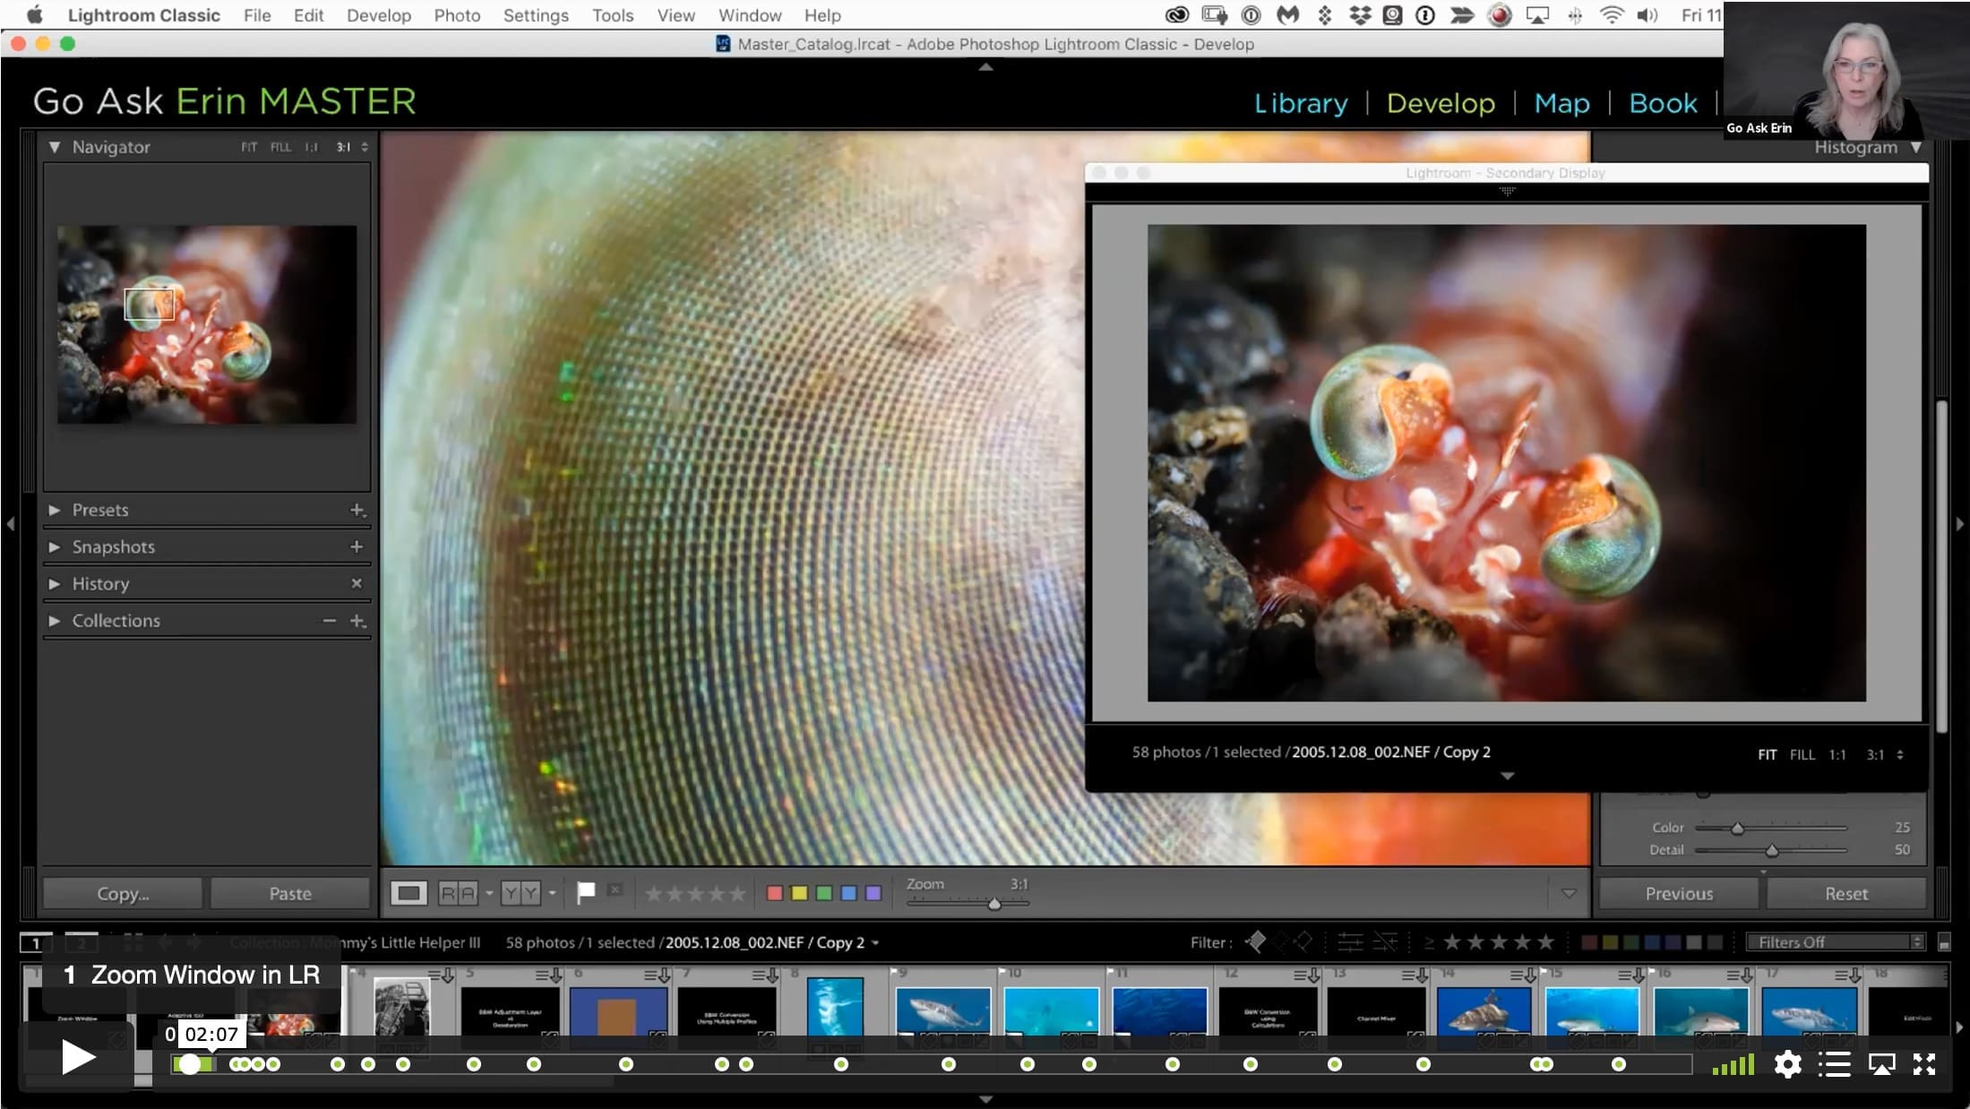Set Navigator zoom to FIT

tap(249, 147)
